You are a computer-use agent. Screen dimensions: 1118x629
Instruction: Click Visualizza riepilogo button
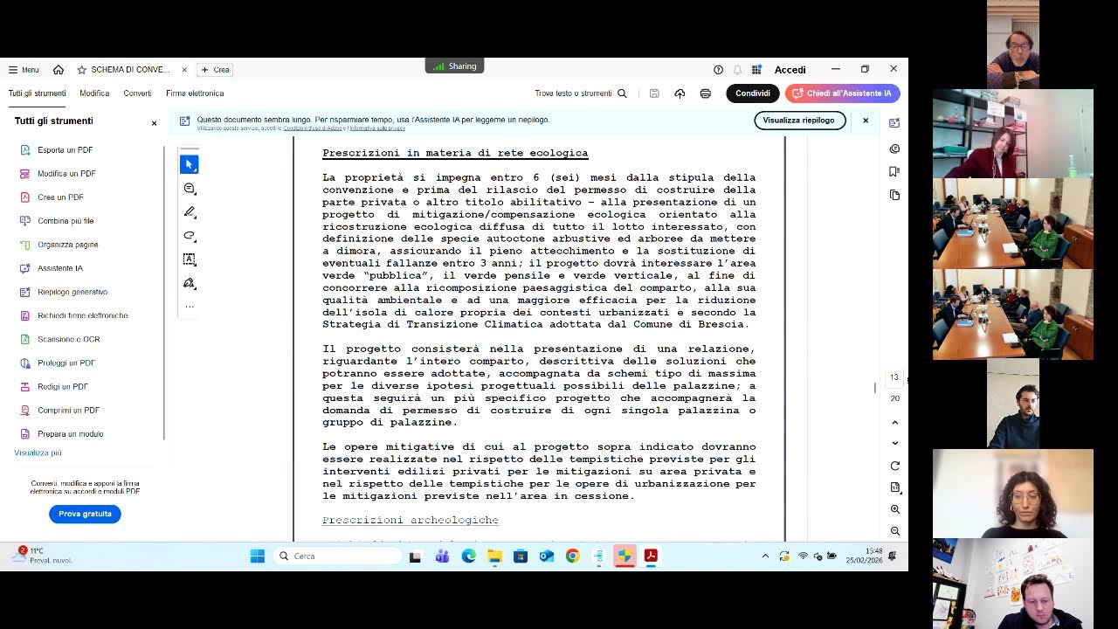798,121
